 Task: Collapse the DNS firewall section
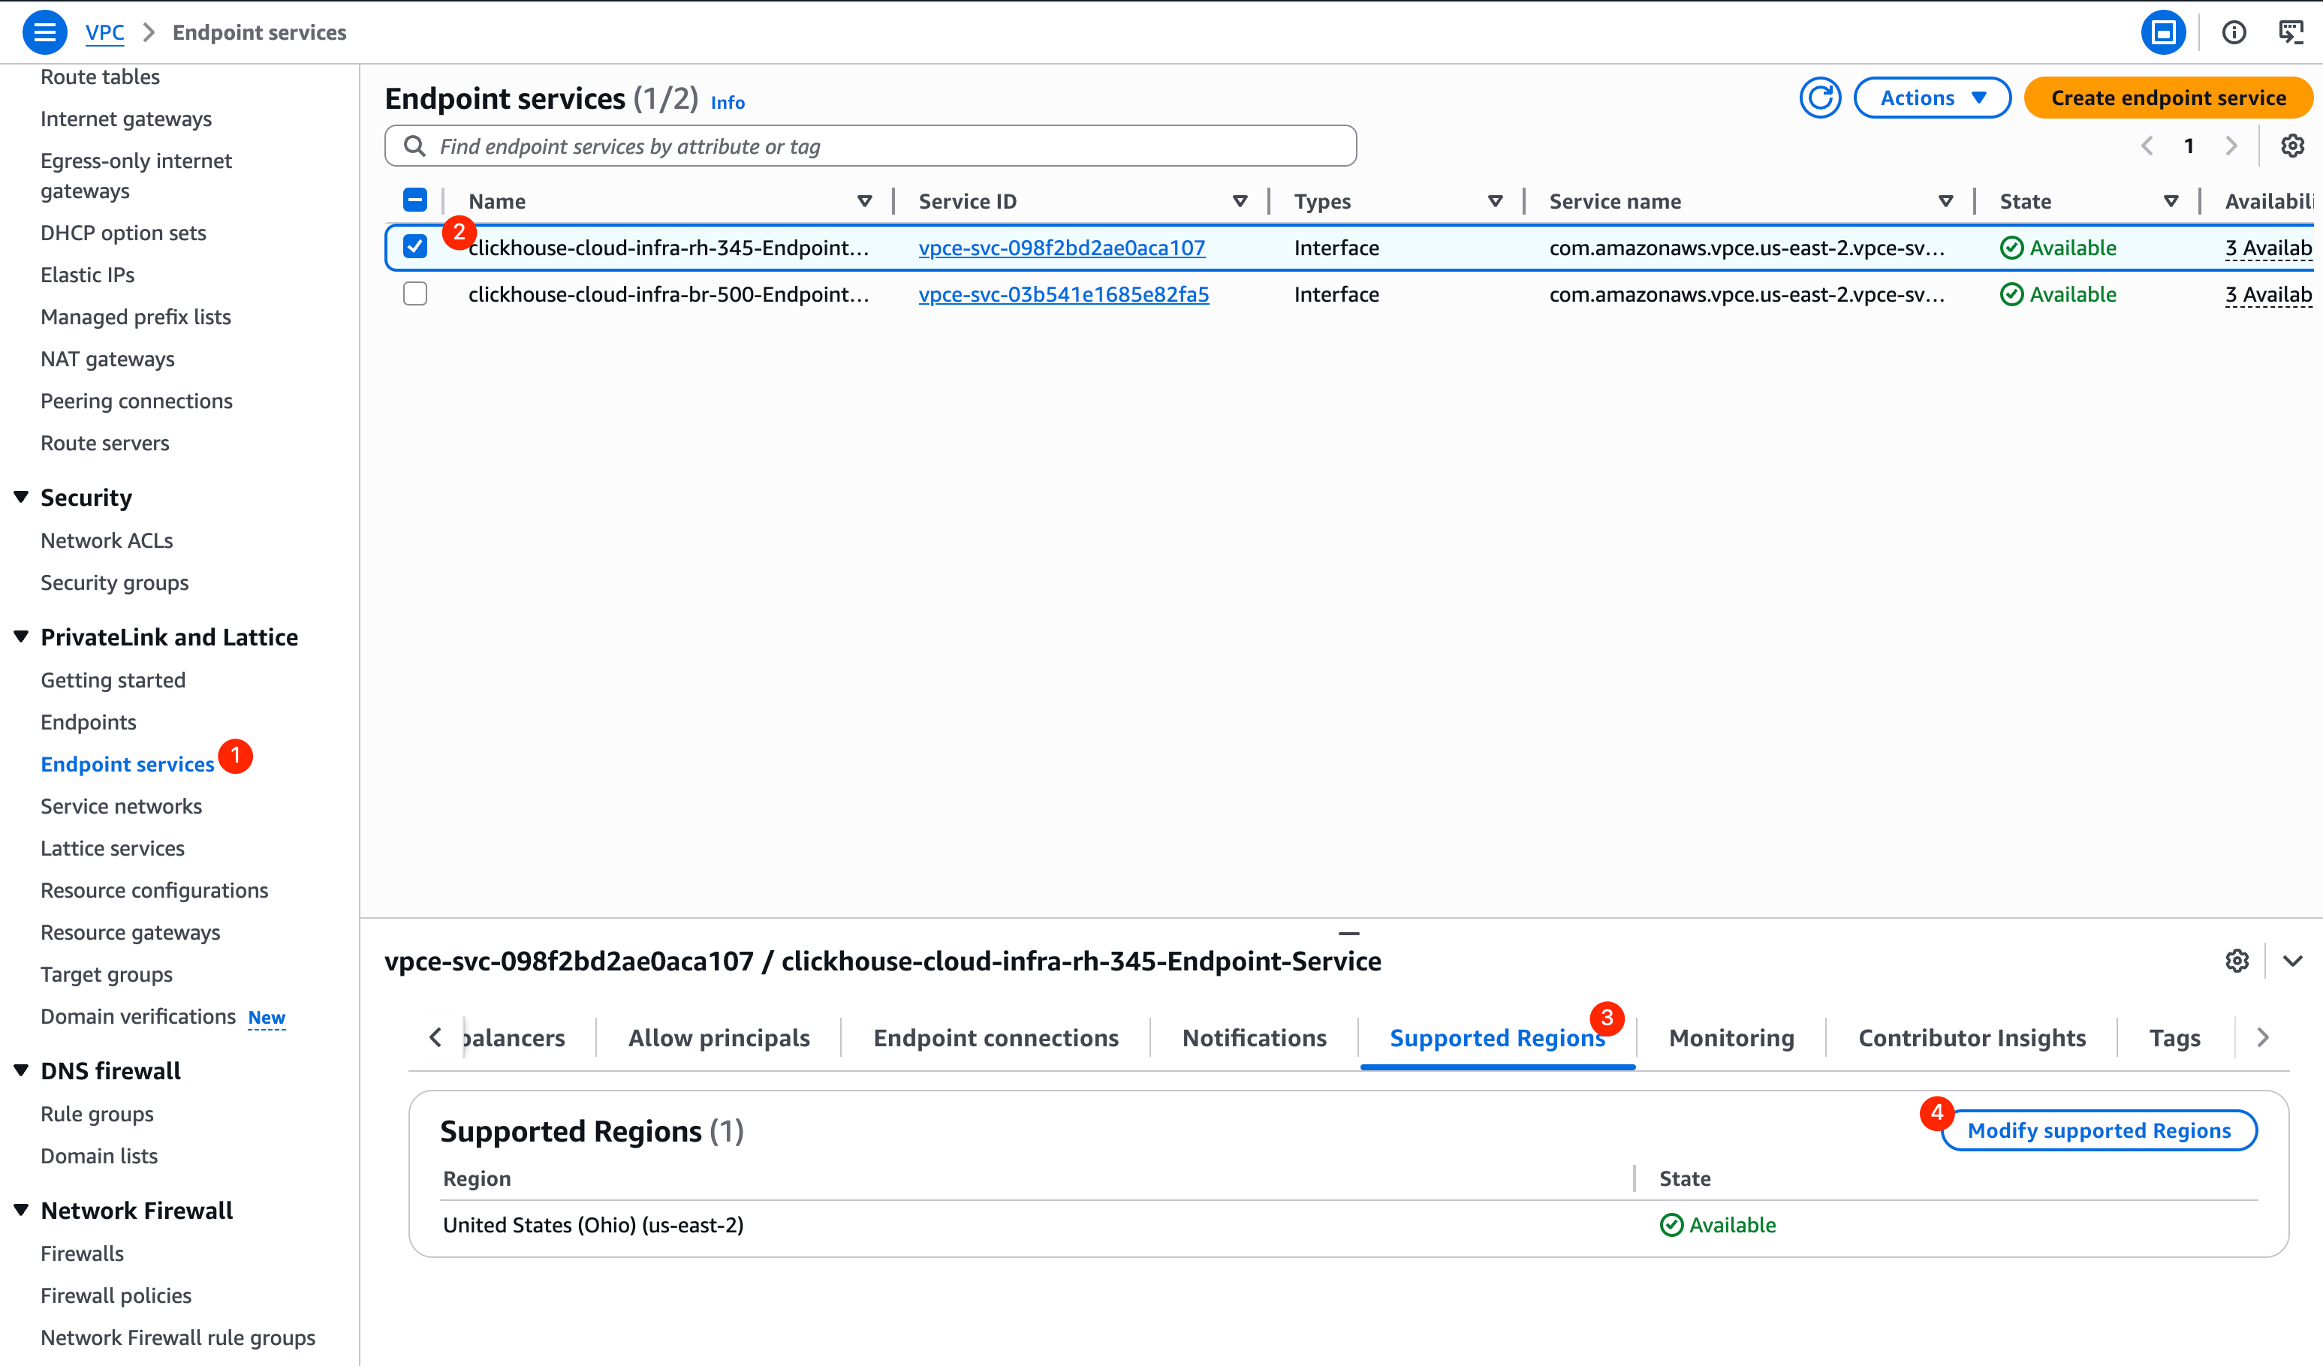click(21, 1070)
